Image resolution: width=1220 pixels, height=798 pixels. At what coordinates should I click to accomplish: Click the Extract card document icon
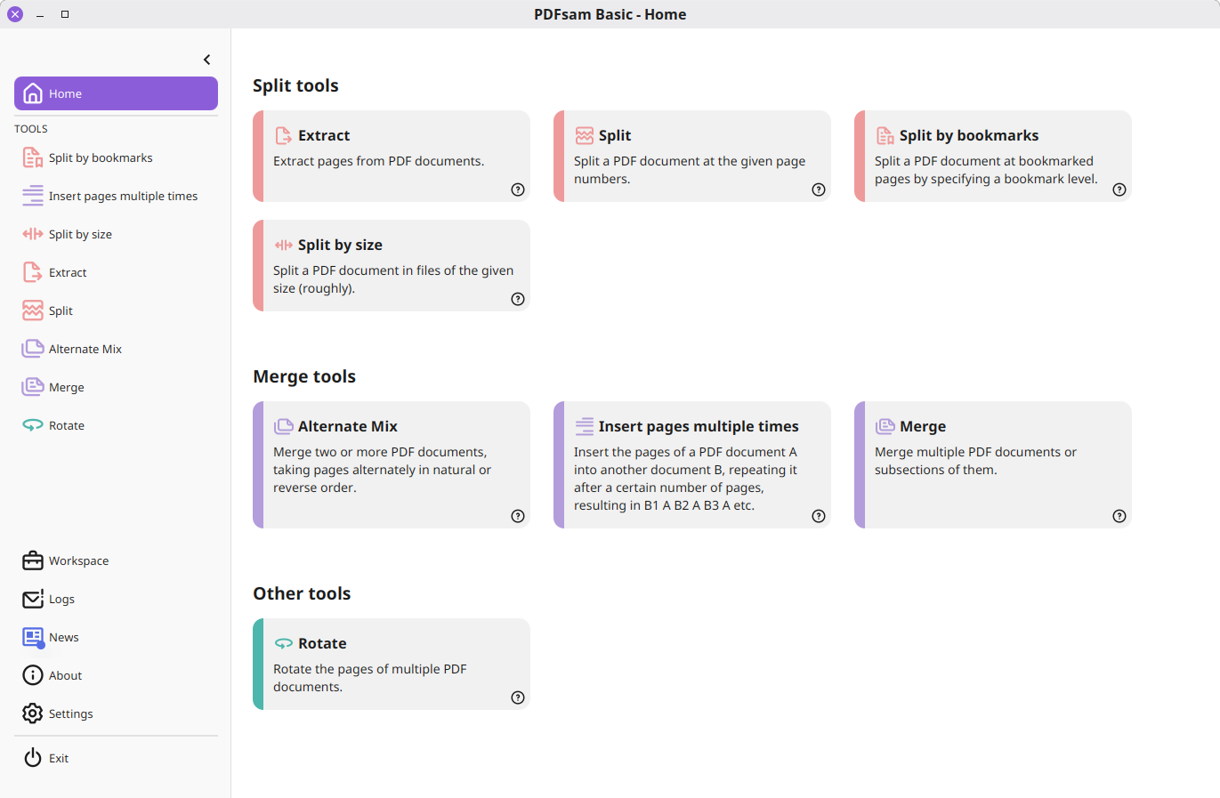point(283,135)
